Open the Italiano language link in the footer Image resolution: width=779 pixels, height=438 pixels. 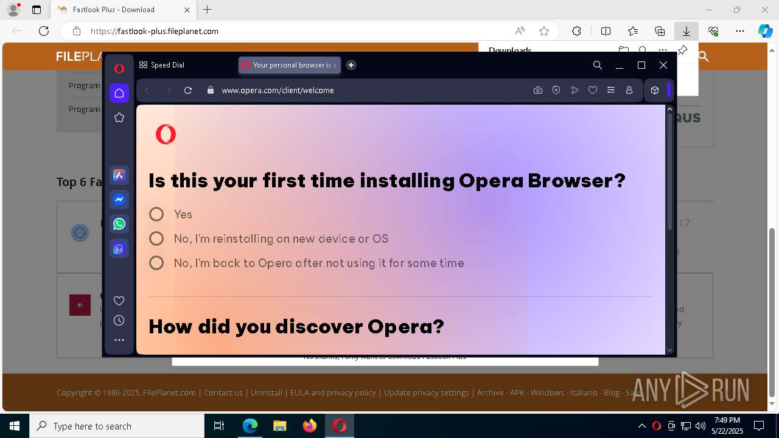click(x=584, y=393)
